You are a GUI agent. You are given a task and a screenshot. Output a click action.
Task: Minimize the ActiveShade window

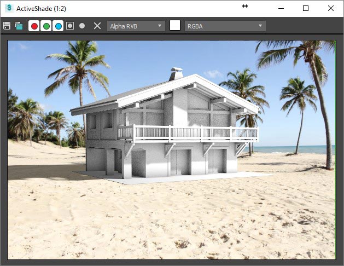281,8
